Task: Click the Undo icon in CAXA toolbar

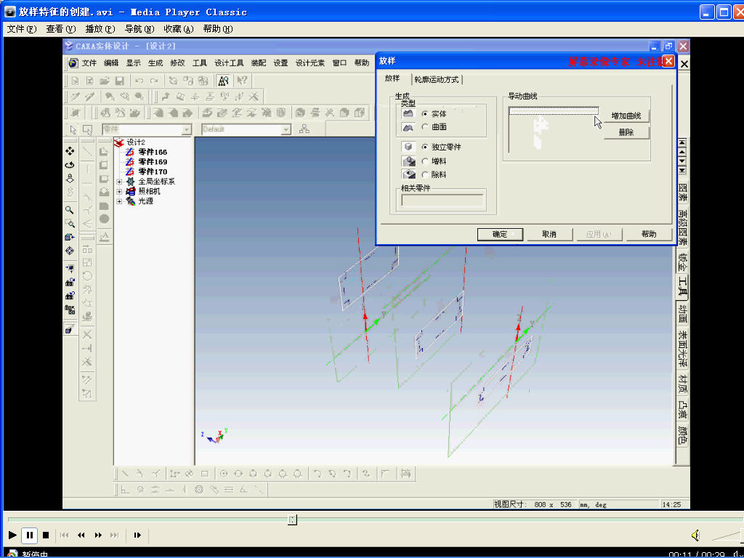Action: coord(139,81)
